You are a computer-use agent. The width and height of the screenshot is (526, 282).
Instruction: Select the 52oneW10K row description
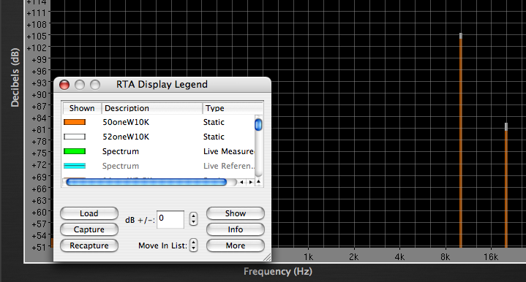click(126, 137)
